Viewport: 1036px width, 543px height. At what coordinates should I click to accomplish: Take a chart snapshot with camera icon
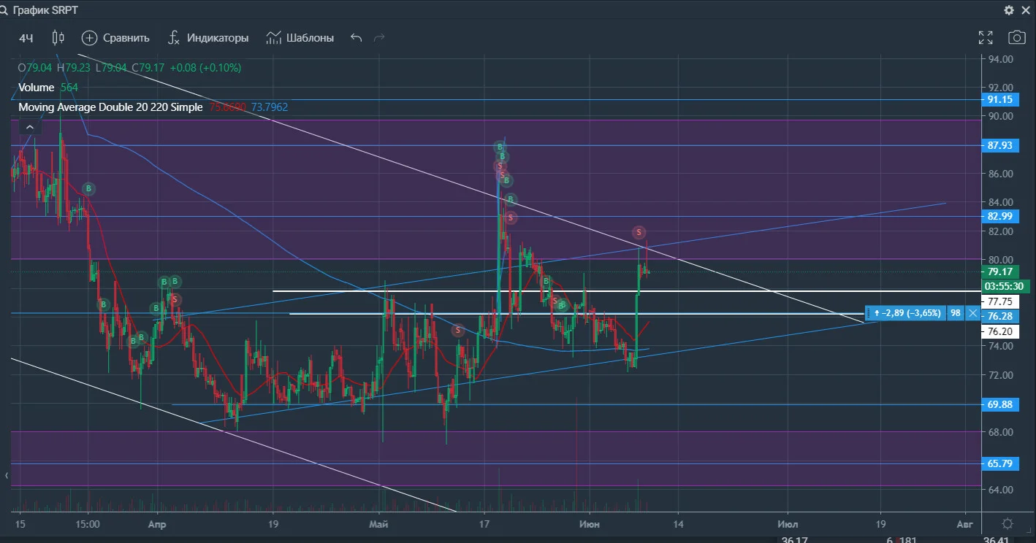tap(1016, 38)
